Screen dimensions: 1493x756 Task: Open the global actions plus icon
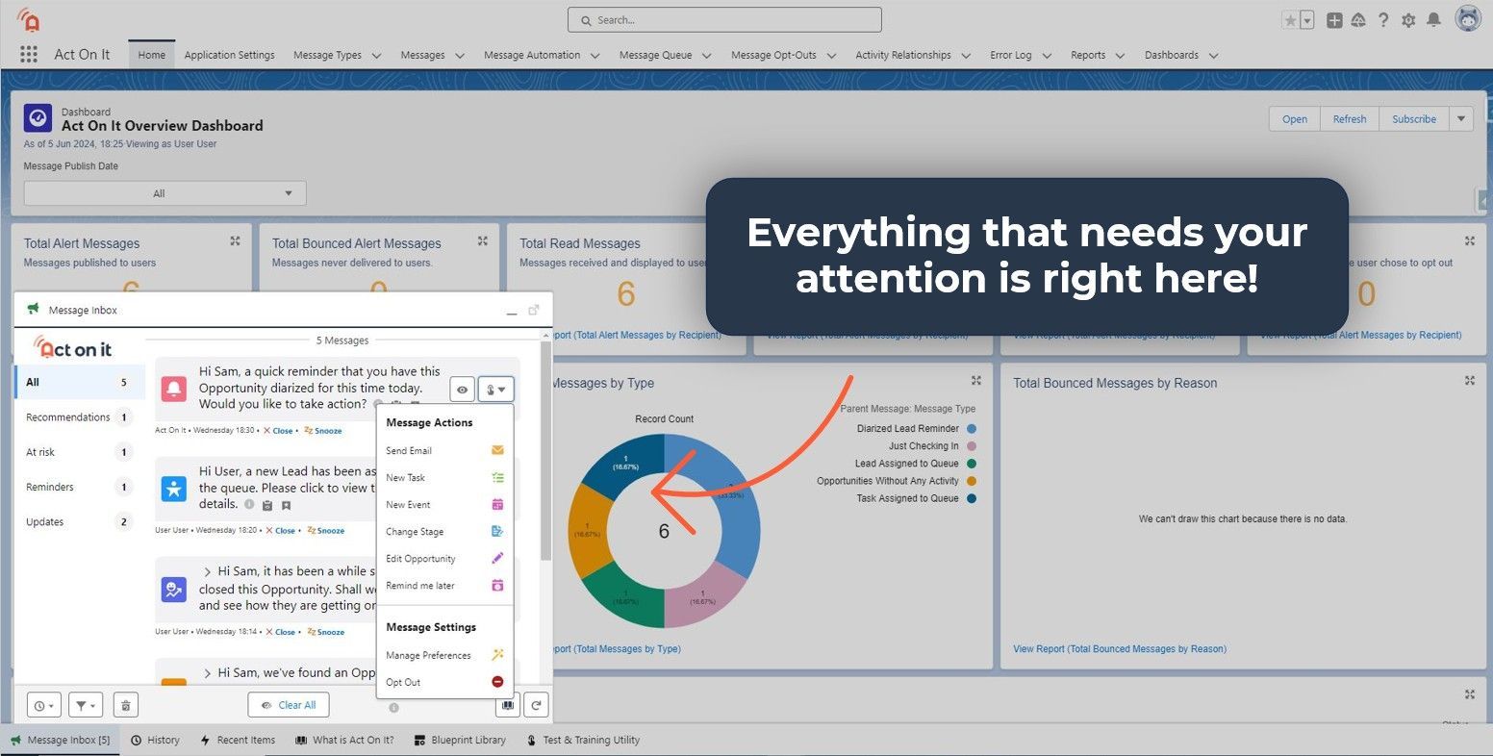[x=1334, y=20]
